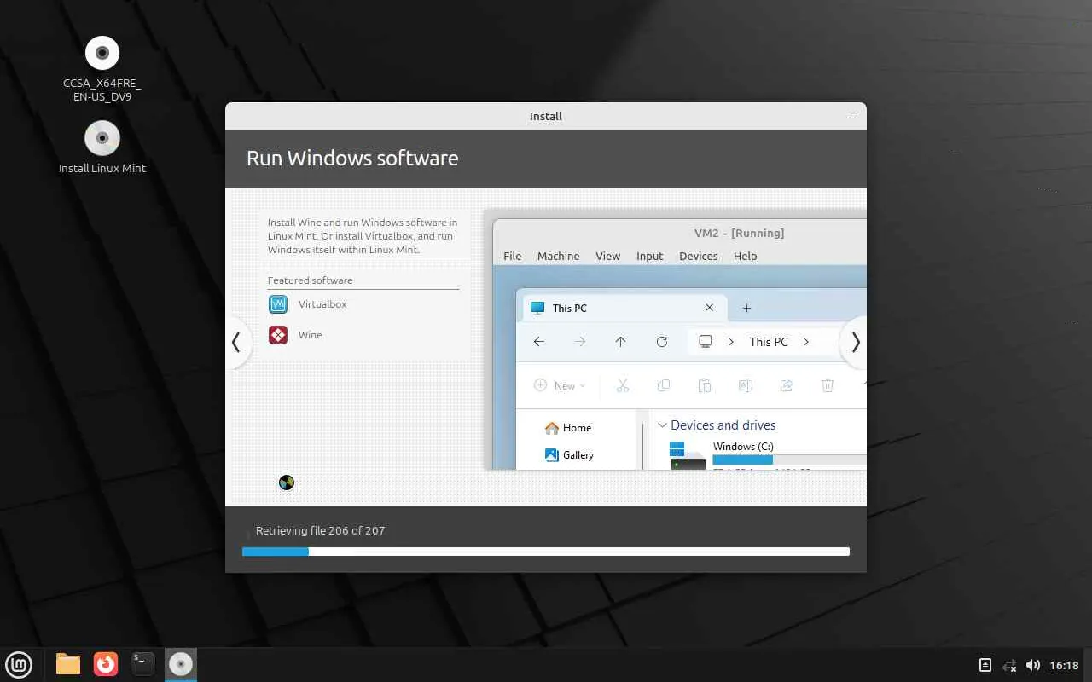Click the Wine label in Featured software
1092x682 pixels.
pyautogui.click(x=311, y=335)
